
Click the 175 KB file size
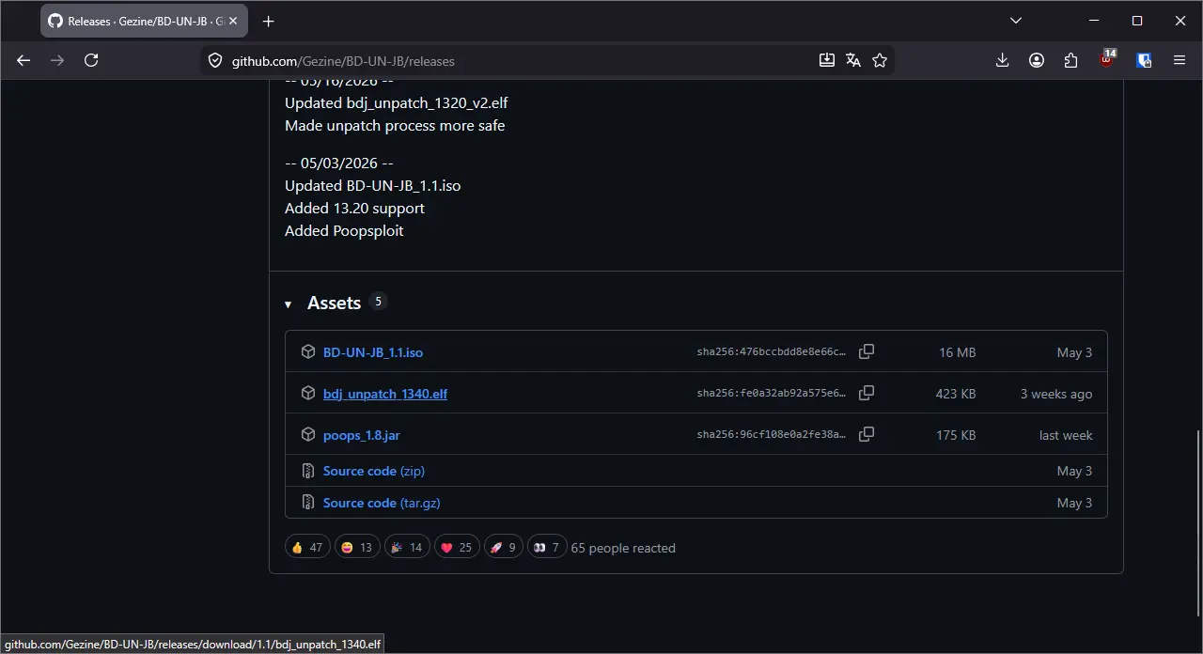(x=956, y=435)
